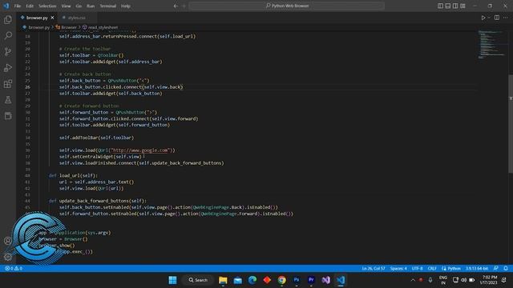Screen dimensions: 513x288
Task: Click the http://www.google.com URL in code
Action: tap(140, 150)
